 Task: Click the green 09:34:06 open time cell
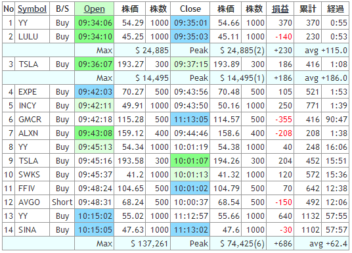pos(95,23)
